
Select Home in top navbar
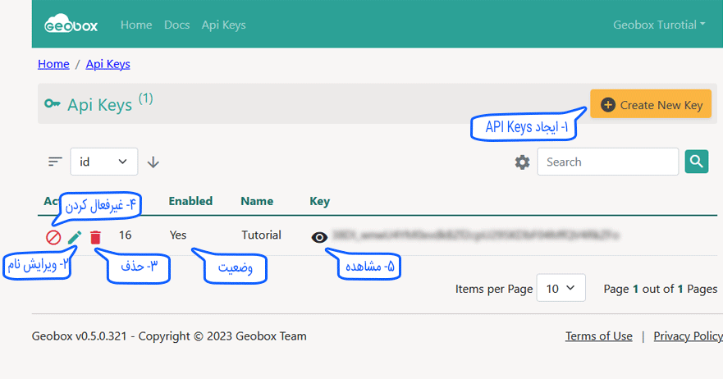point(136,25)
